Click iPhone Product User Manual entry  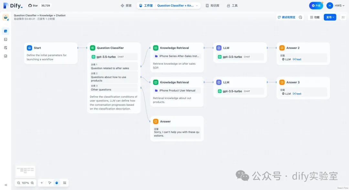pos(177,90)
